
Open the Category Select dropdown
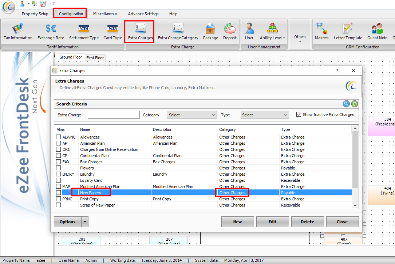[191, 115]
